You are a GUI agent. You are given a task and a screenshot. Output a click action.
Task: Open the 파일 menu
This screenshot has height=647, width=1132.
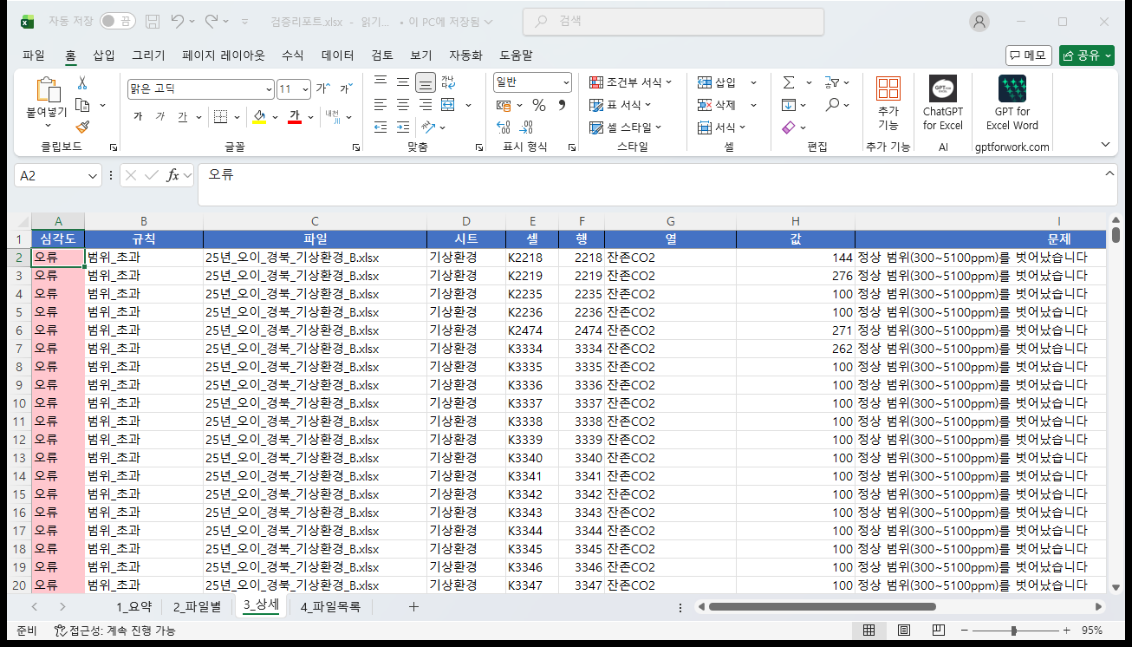(x=34, y=56)
